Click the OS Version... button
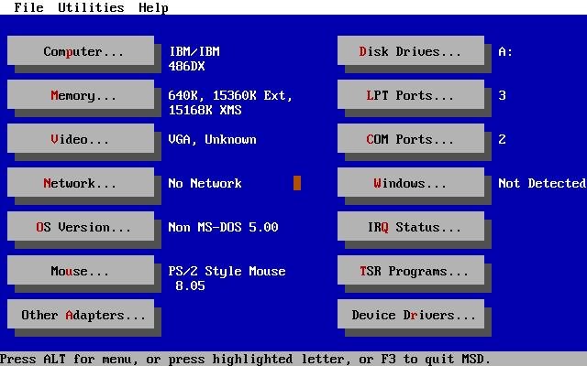This screenshot has width=587, height=366. pyautogui.click(x=81, y=226)
